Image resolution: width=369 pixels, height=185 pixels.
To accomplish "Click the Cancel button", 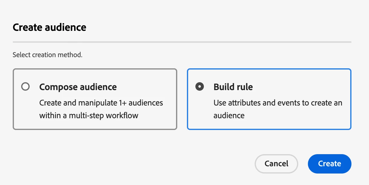I will (x=276, y=164).
